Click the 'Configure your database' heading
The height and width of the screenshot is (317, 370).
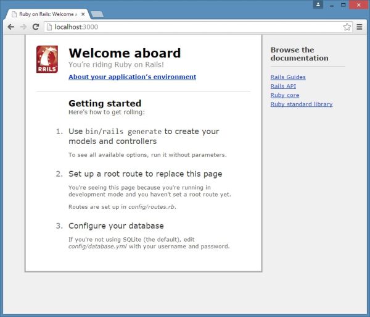coord(116,226)
